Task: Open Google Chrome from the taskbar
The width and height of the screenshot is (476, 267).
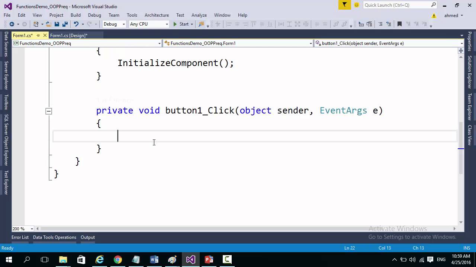Action: click(118, 260)
